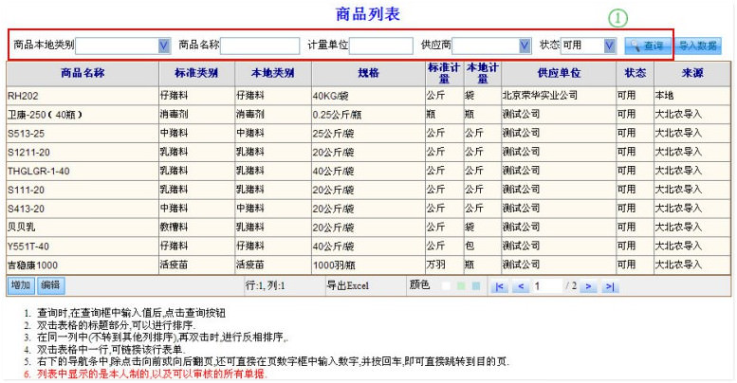Open the 商品本地类别 dropdown

pos(163,45)
